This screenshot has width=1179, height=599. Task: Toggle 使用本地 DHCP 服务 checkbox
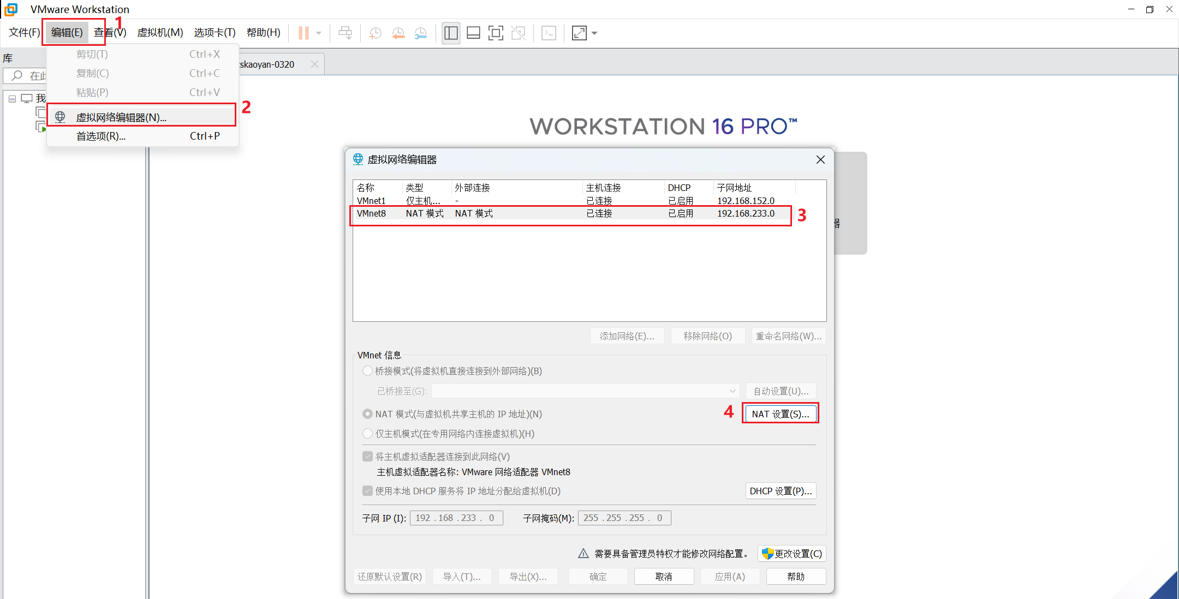(367, 491)
